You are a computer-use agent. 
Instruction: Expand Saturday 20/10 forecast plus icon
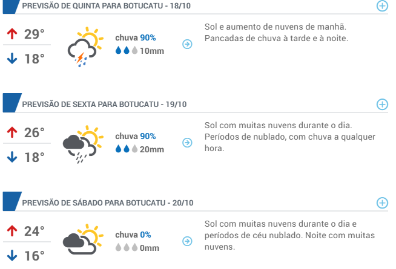click(x=382, y=203)
